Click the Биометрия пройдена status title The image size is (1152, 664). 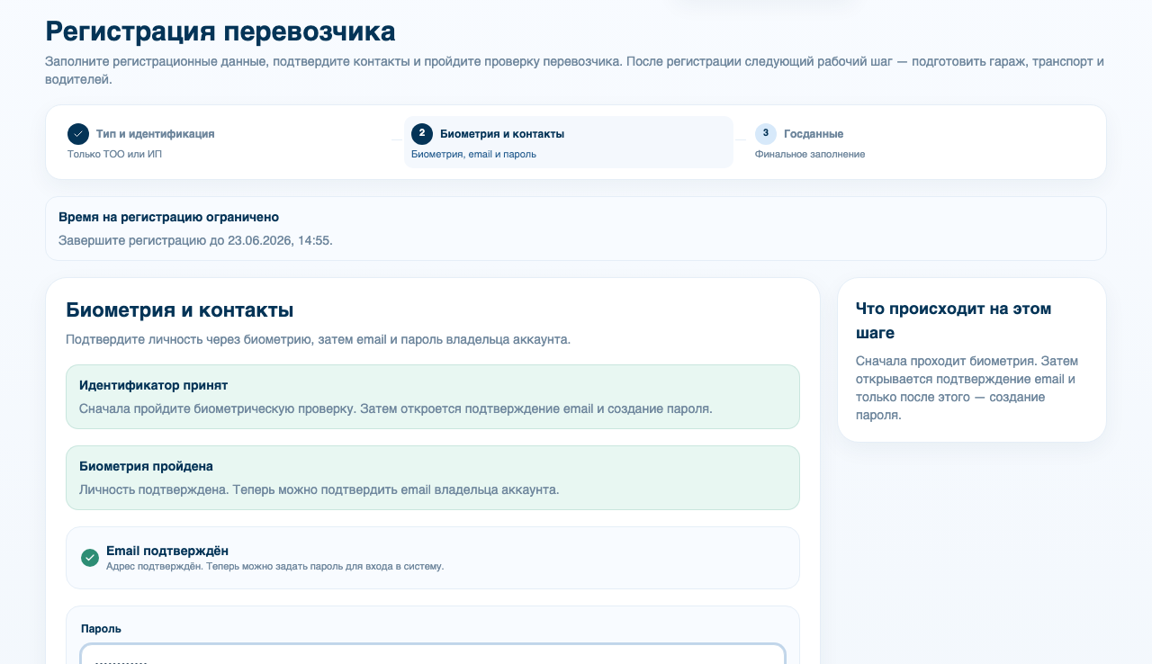(146, 466)
